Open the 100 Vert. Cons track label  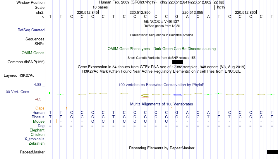(16, 92)
